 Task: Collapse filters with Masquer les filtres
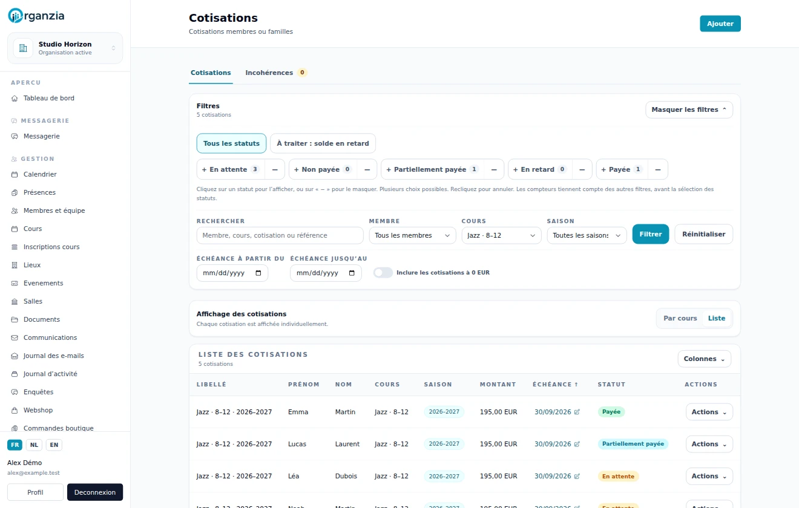click(x=689, y=109)
